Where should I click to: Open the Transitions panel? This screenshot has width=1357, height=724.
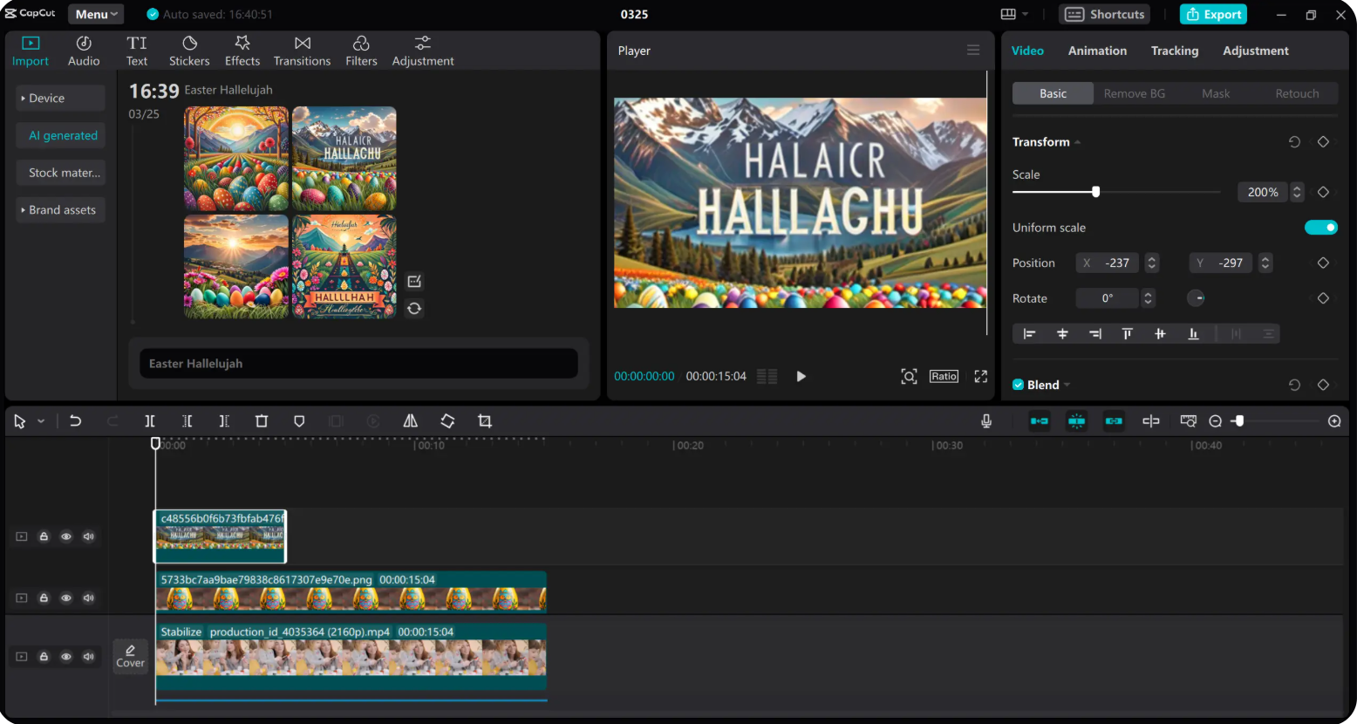tap(302, 50)
